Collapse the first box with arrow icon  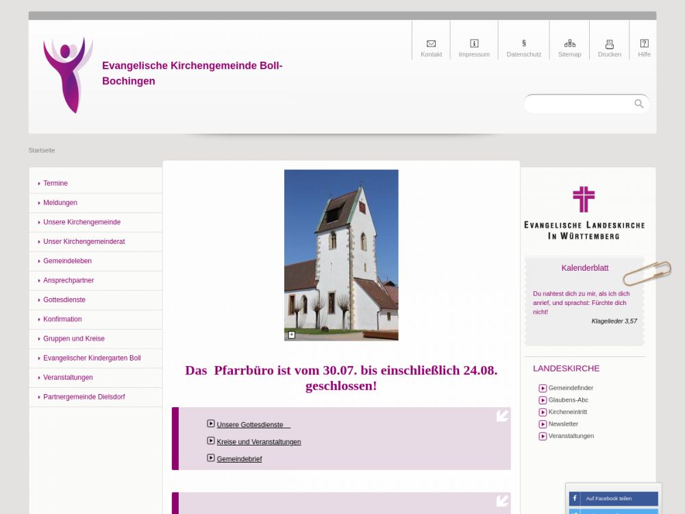502,415
